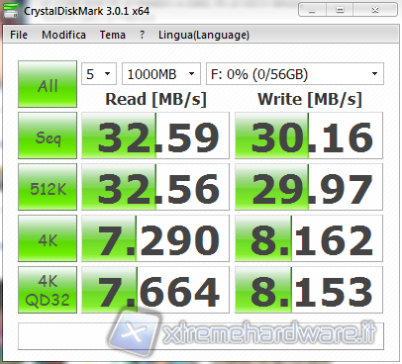Open the Tema menu
This screenshot has height=364, width=402.
(113, 35)
